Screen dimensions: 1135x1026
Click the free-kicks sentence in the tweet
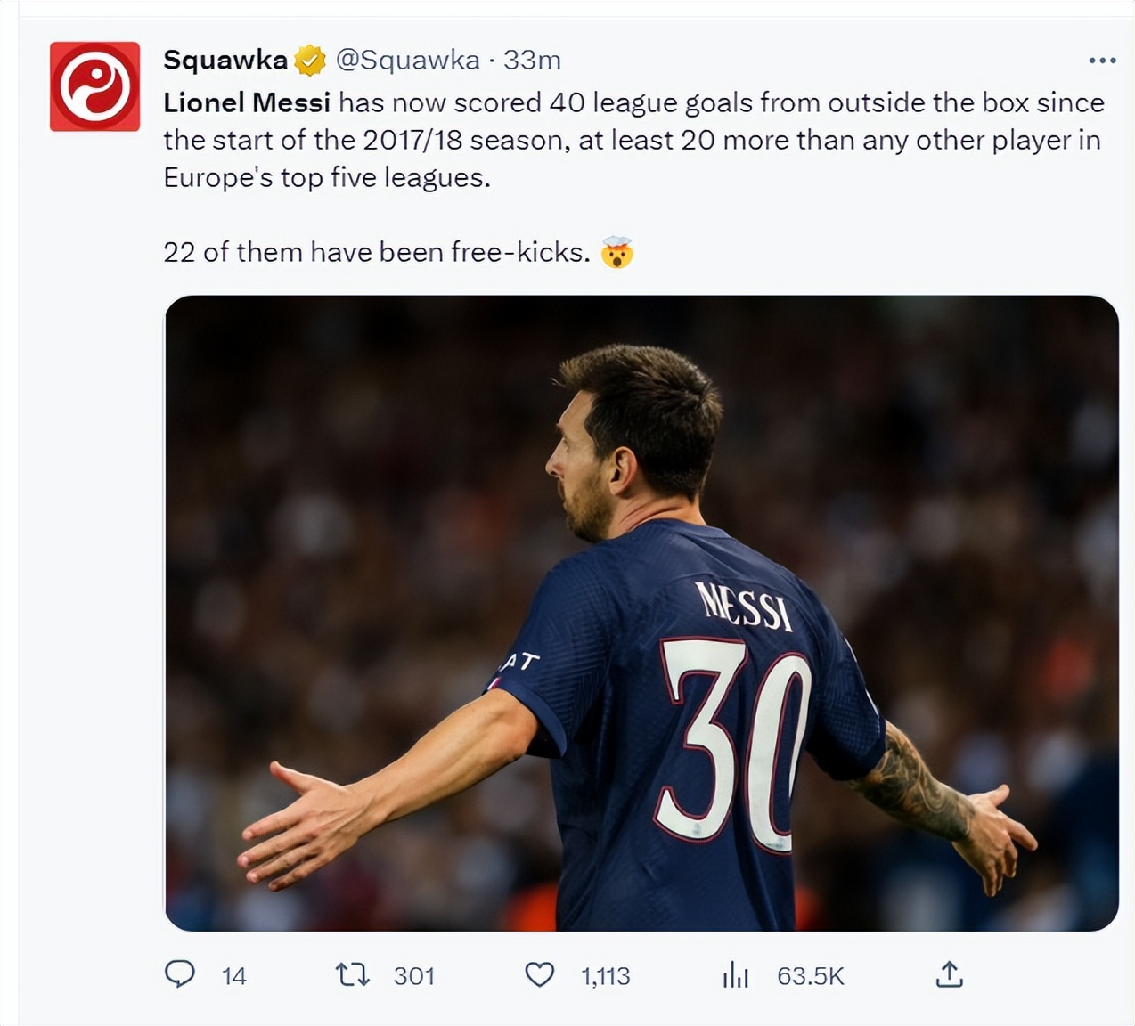click(x=376, y=253)
